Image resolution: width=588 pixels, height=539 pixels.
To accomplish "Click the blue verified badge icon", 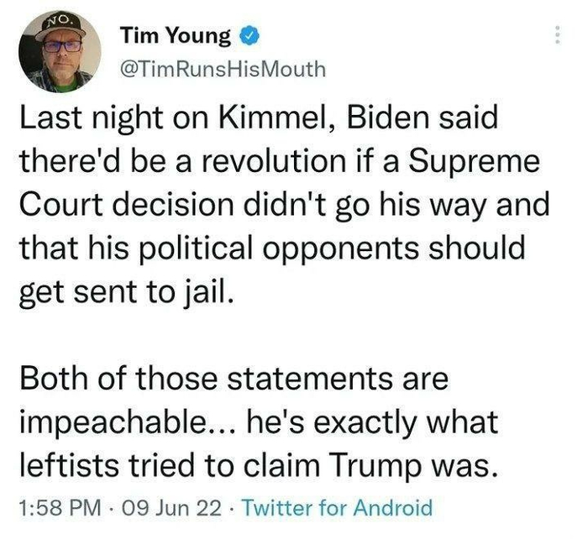I will (x=249, y=36).
